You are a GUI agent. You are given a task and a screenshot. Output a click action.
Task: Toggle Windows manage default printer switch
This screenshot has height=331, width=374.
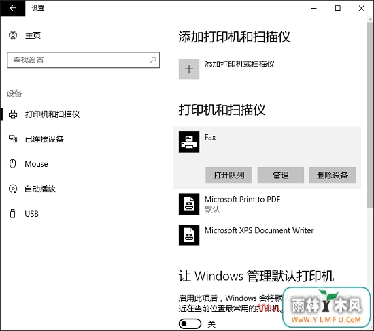coord(190,324)
